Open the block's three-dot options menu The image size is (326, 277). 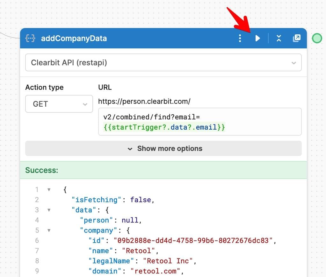(240, 39)
